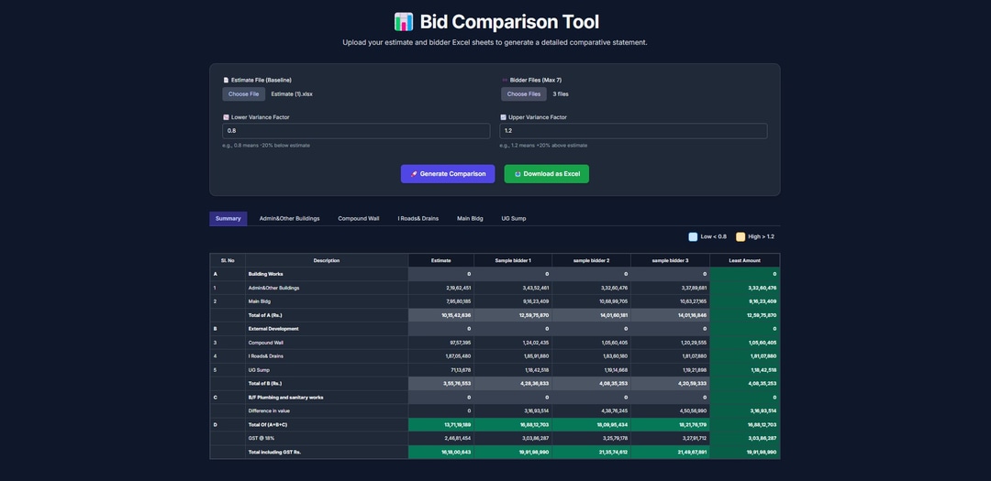The height and width of the screenshot is (481, 991).
Task: Click the 'Estimate (1).xlsx' file name
Action: pyautogui.click(x=292, y=94)
